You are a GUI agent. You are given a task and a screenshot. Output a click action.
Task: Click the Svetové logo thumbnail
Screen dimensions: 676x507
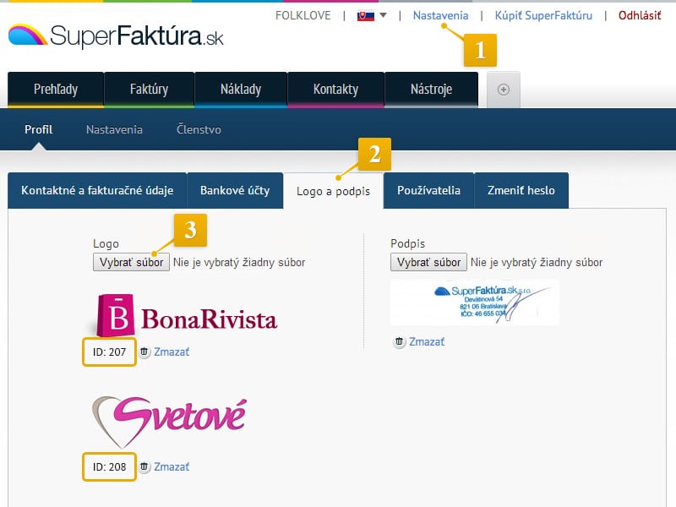[170, 422]
